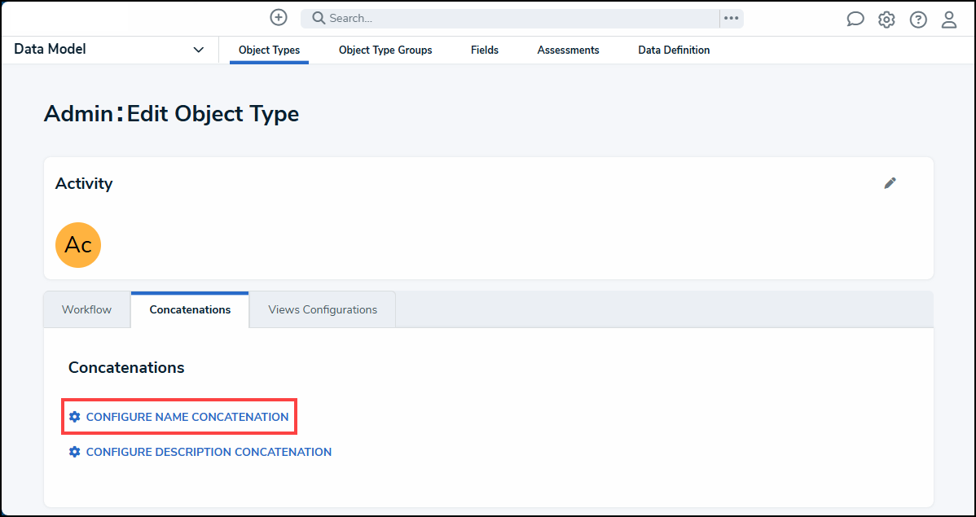Open the quick create plus icon
976x517 pixels.
[x=278, y=17]
